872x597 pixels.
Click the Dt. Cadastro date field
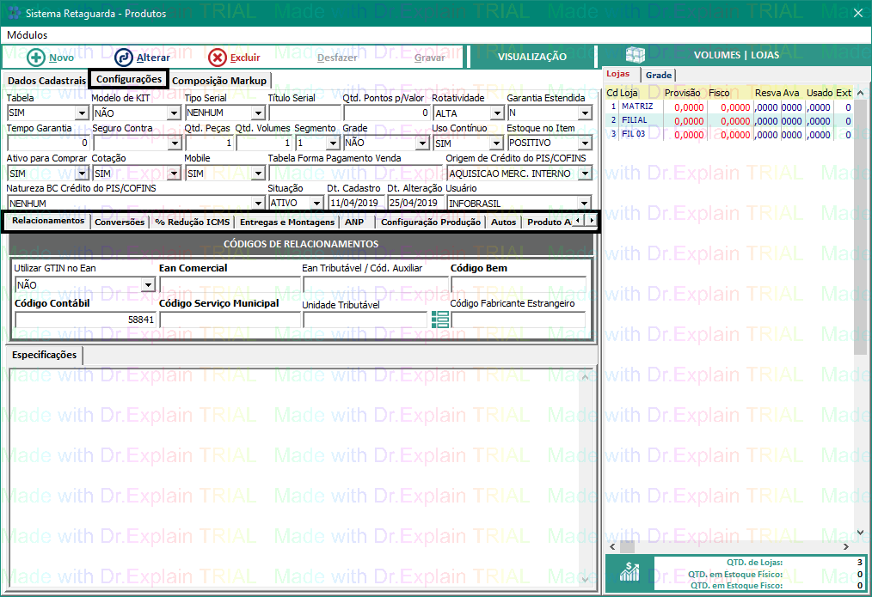click(356, 204)
